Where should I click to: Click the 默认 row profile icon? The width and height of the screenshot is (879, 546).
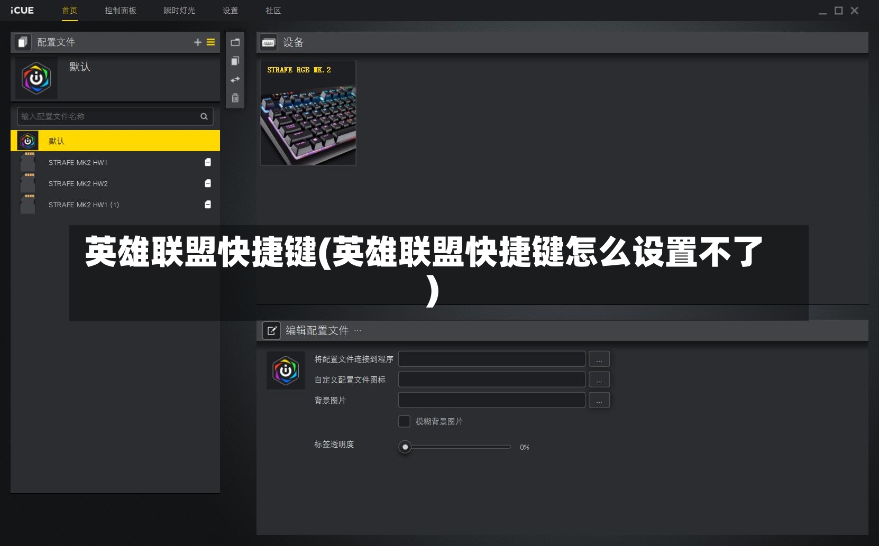[x=28, y=141]
